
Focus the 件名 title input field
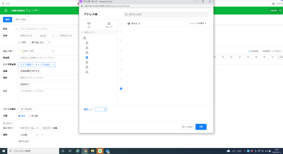(x=49, y=29)
